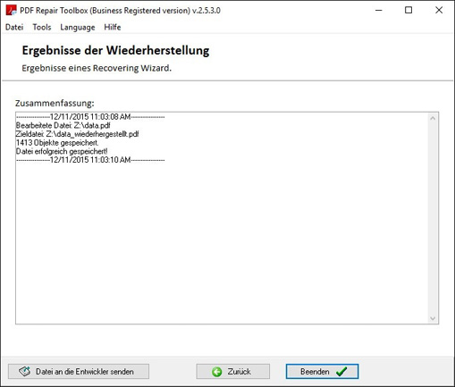Viewport: 455px width, 387px height.
Task: Click the 'Ergebnisse eines Recovering Wizard.' subtitle
Action: coord(97,68)
